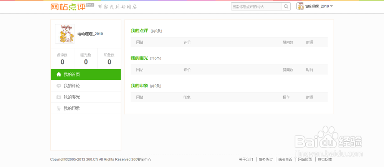The height and width of the screenshot is (167, 384).
Task: Click the speech bubble icon next to 我的评论
Action: (x=59, y=86)
